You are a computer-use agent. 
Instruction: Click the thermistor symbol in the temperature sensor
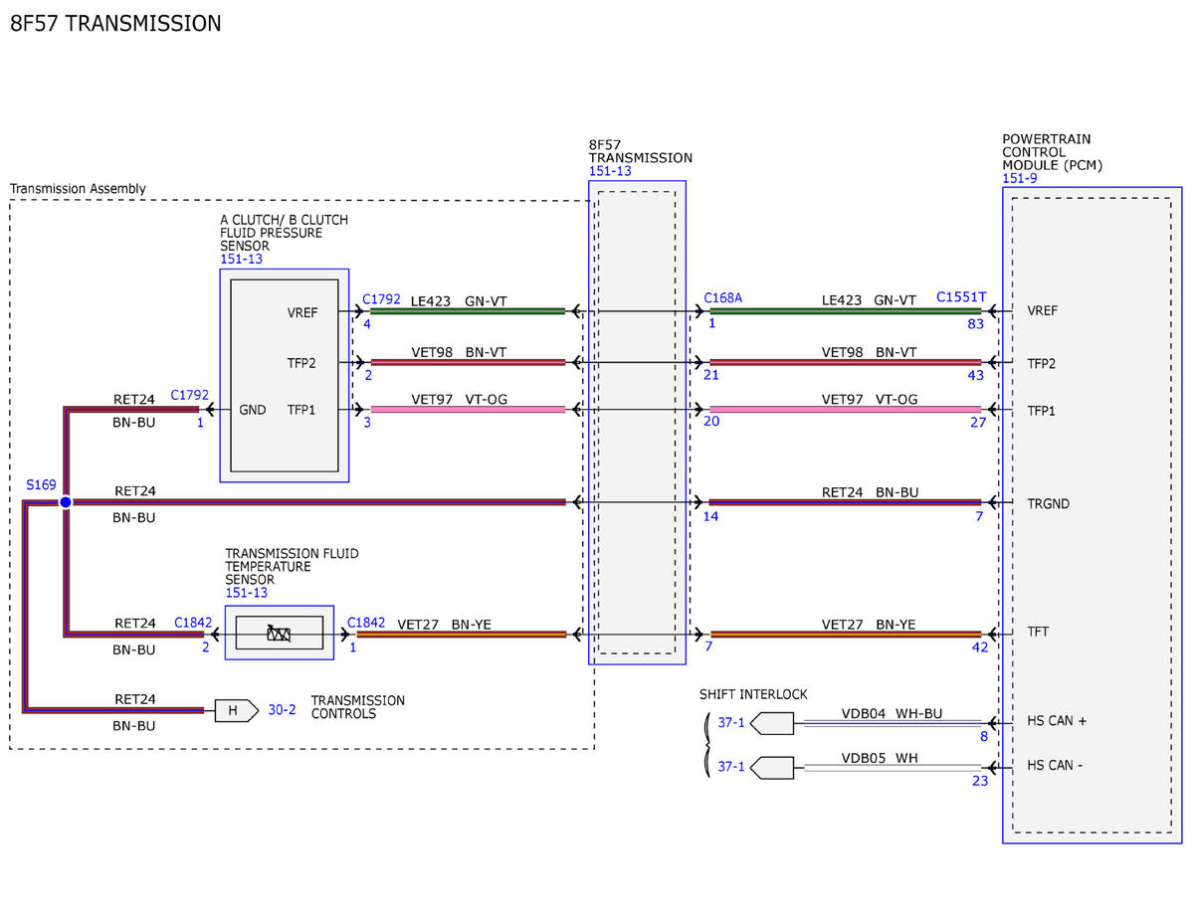click(279, 633)
